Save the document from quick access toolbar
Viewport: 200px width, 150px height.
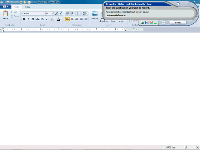pos(8,2)
